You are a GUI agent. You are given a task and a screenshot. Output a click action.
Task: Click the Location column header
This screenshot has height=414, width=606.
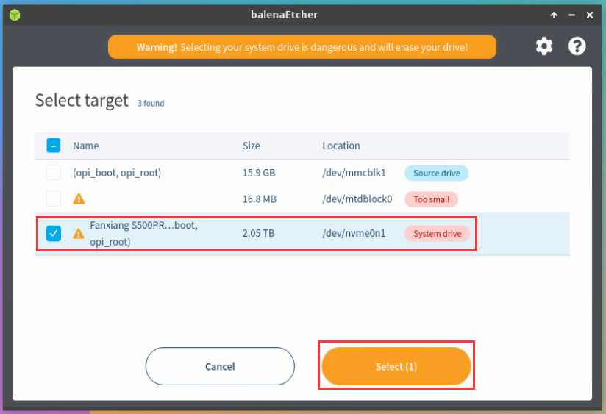(x=341, y=146)
